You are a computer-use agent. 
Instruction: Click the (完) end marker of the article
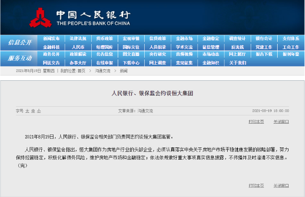coord(22,166)
